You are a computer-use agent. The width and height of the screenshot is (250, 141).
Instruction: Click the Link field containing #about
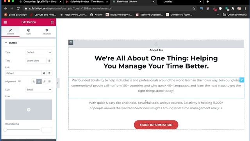(x=23, y=73)
